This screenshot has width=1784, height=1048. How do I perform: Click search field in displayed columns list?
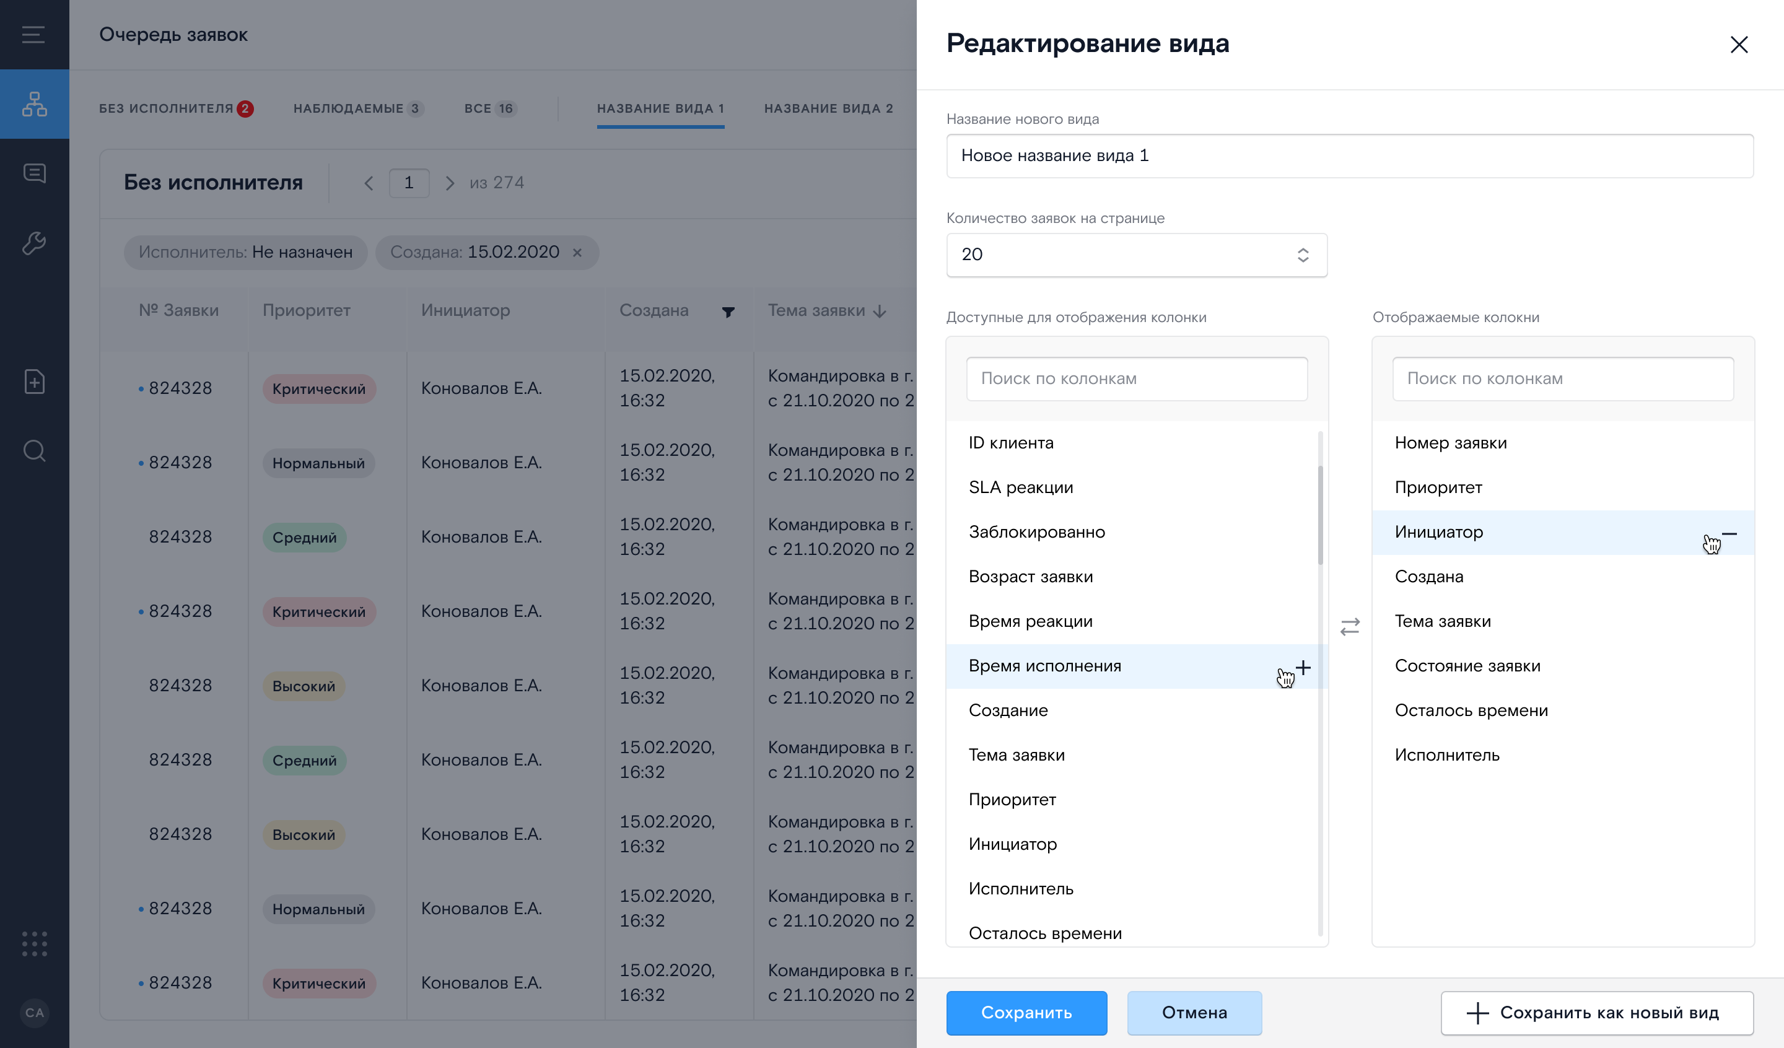1563,379
